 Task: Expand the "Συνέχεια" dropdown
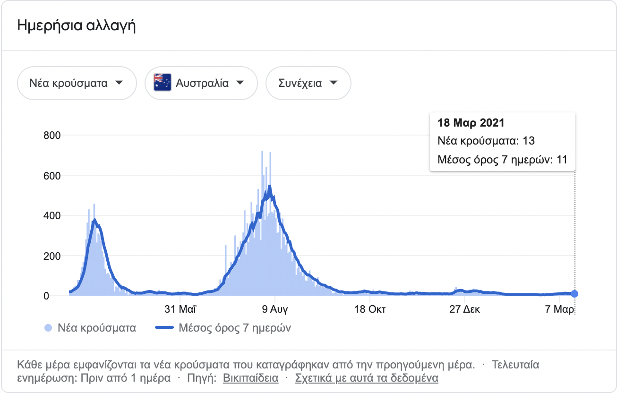(308, 84)
